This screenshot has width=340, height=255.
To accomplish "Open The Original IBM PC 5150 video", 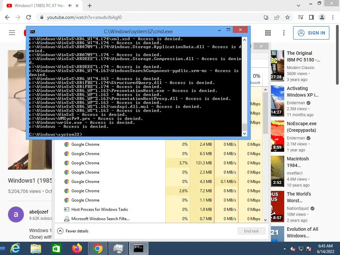I will (303, 56).
